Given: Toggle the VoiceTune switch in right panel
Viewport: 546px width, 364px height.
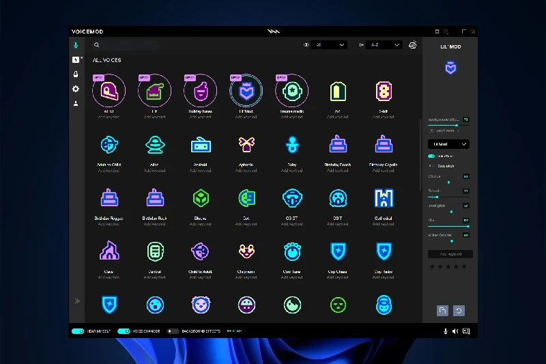Looking at the screenshot, I should click(x=431, y=156).
